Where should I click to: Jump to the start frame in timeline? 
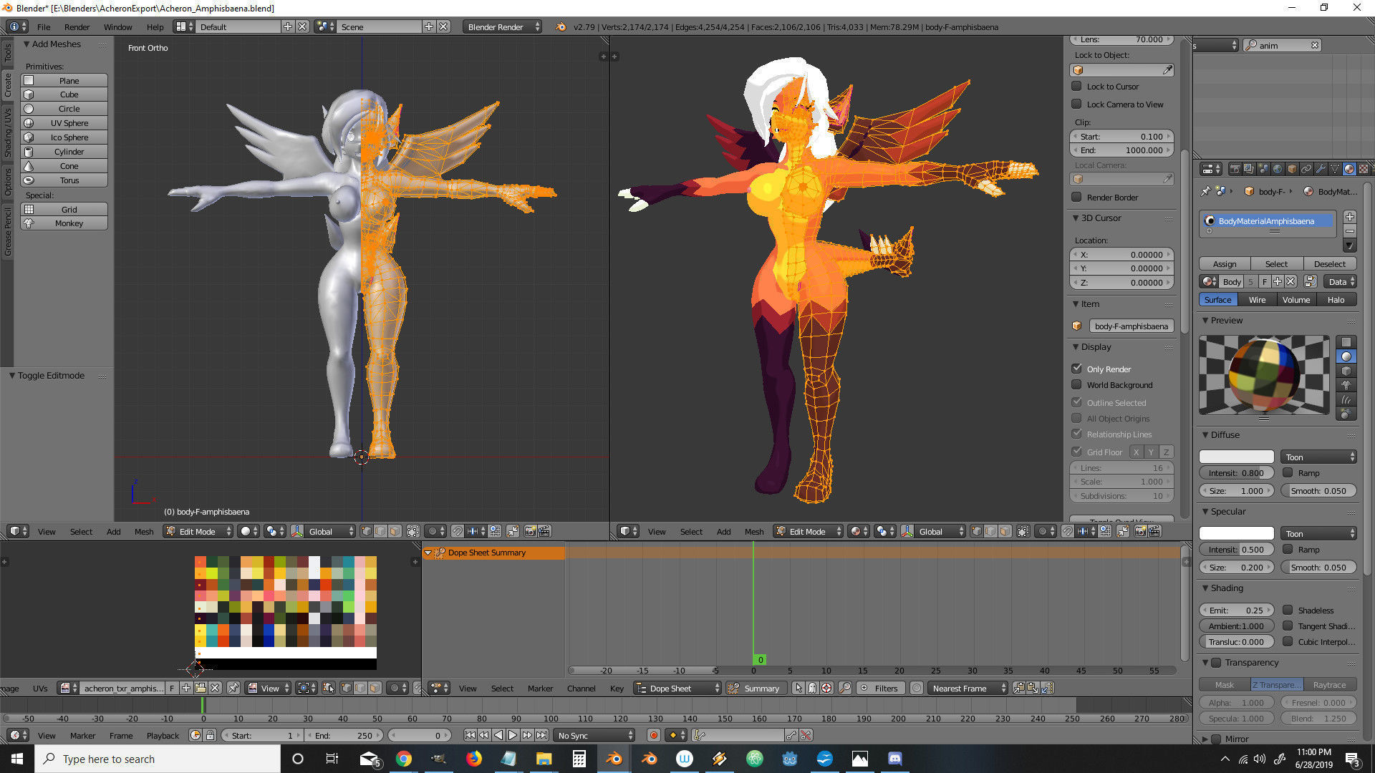[x=470, y=735]
